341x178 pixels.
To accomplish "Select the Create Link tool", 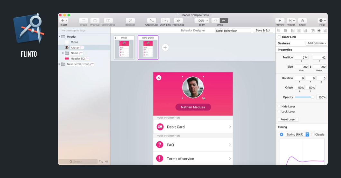I will 152,21.
